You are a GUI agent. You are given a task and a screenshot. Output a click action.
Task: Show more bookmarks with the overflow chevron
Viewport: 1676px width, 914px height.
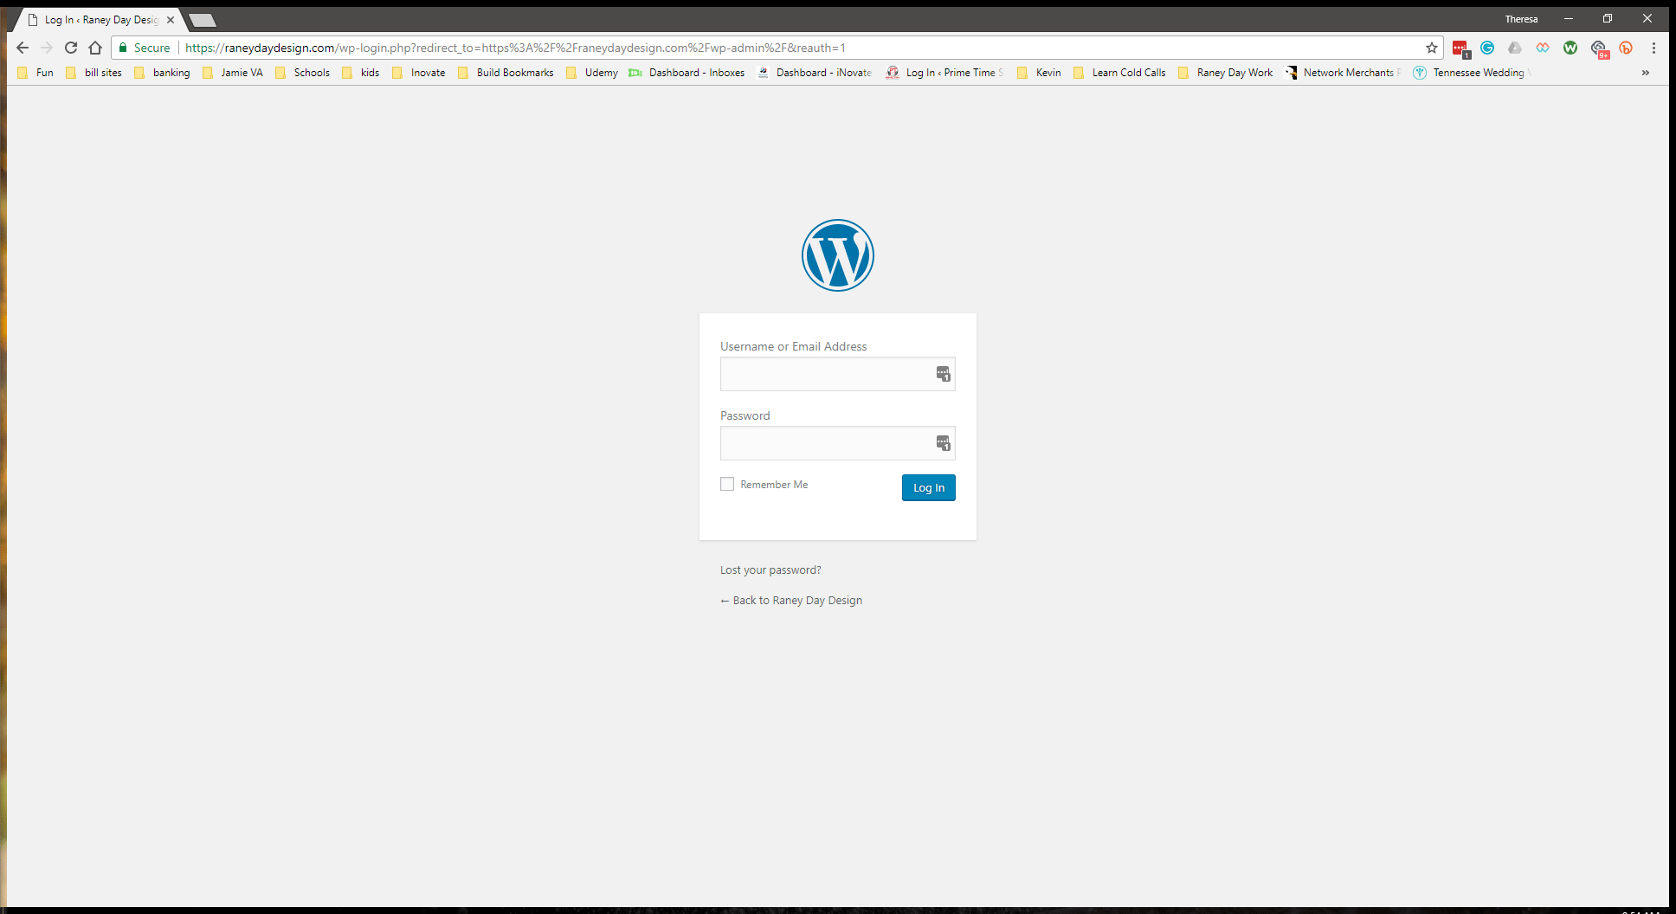click(1645, 73)
